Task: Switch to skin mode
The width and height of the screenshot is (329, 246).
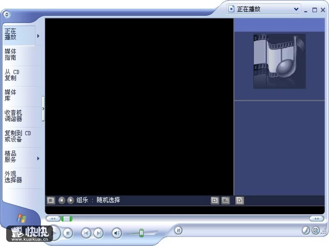Action: click(315, 230)
